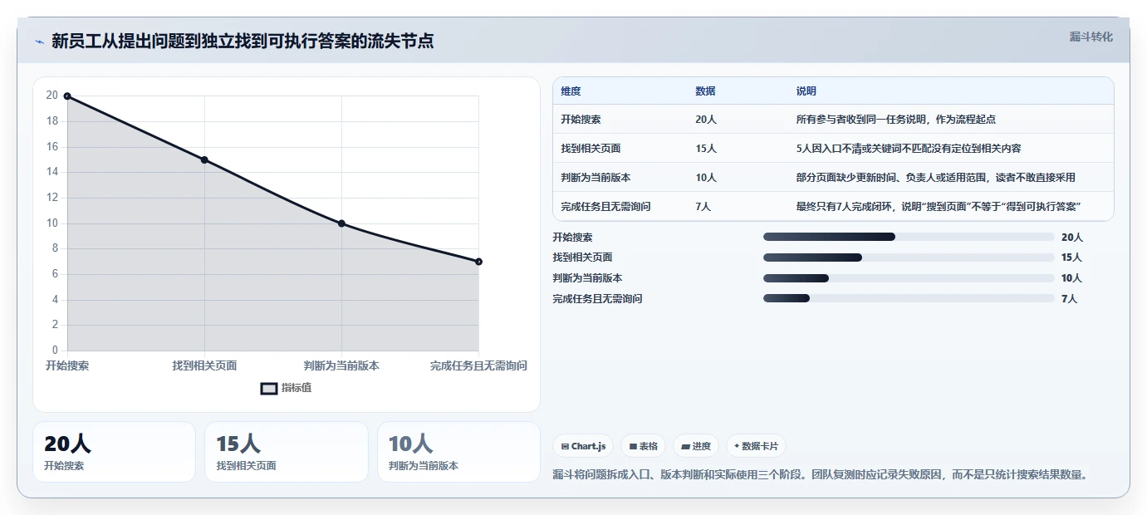Click the lightning icon beside the title
The image size is (1147, 515).
(x=39, y=42)
